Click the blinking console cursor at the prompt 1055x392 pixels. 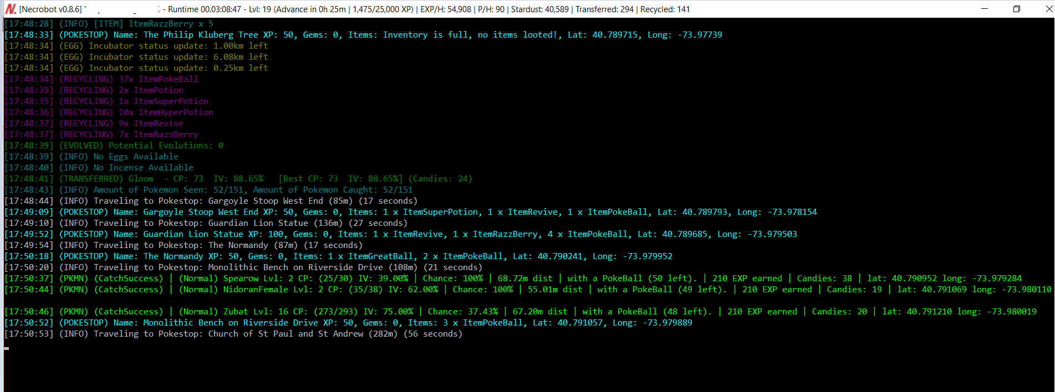[7, 348]
